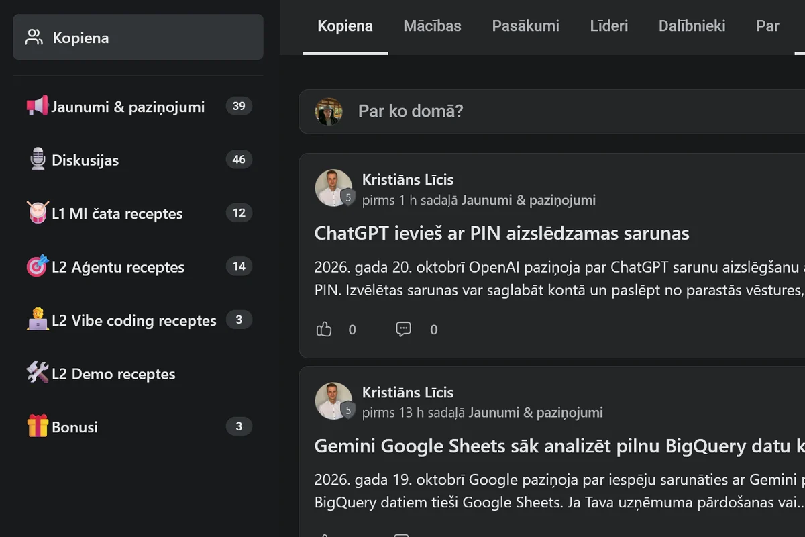This screenshot has height=537, width=805.
Task: Switch to the Mācības tab
Action: coord(432,27)
